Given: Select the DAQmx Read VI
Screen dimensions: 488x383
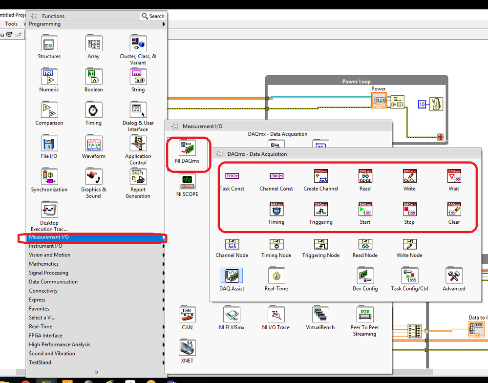Looking at the screenshot, I should pos(365,176).
